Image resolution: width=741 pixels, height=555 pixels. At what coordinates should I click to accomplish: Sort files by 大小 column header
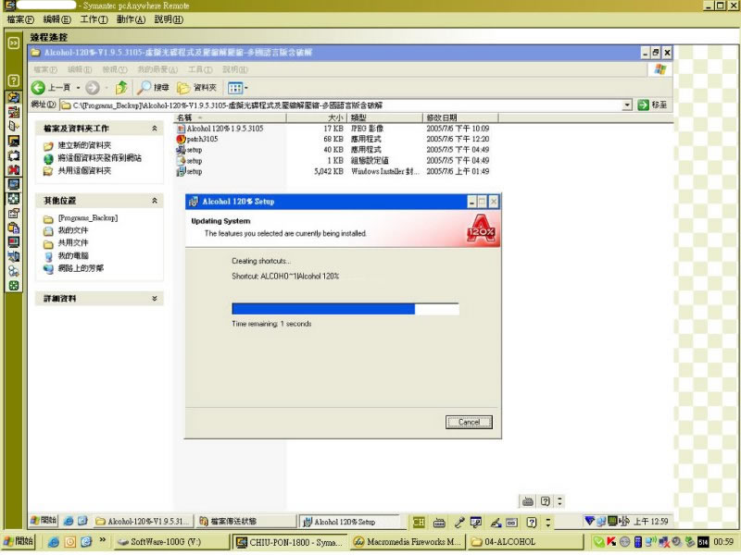317,117
